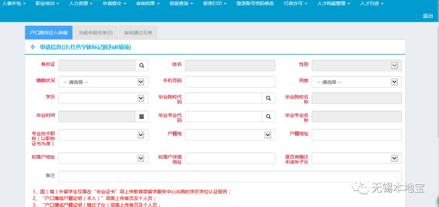This screenshot has width=439, height=207.
Task: Click the search icon beside 身份证 field
Action: point(141,65)
